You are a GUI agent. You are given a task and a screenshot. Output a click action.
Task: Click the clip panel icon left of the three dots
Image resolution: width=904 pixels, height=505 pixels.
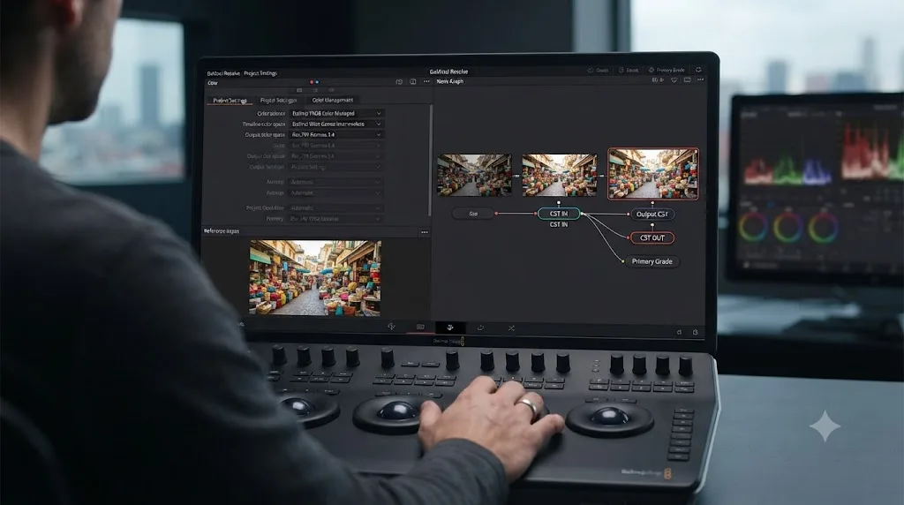coord(399,82)
